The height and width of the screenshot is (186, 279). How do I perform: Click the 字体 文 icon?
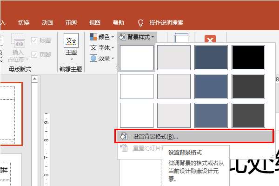point(93,47)
